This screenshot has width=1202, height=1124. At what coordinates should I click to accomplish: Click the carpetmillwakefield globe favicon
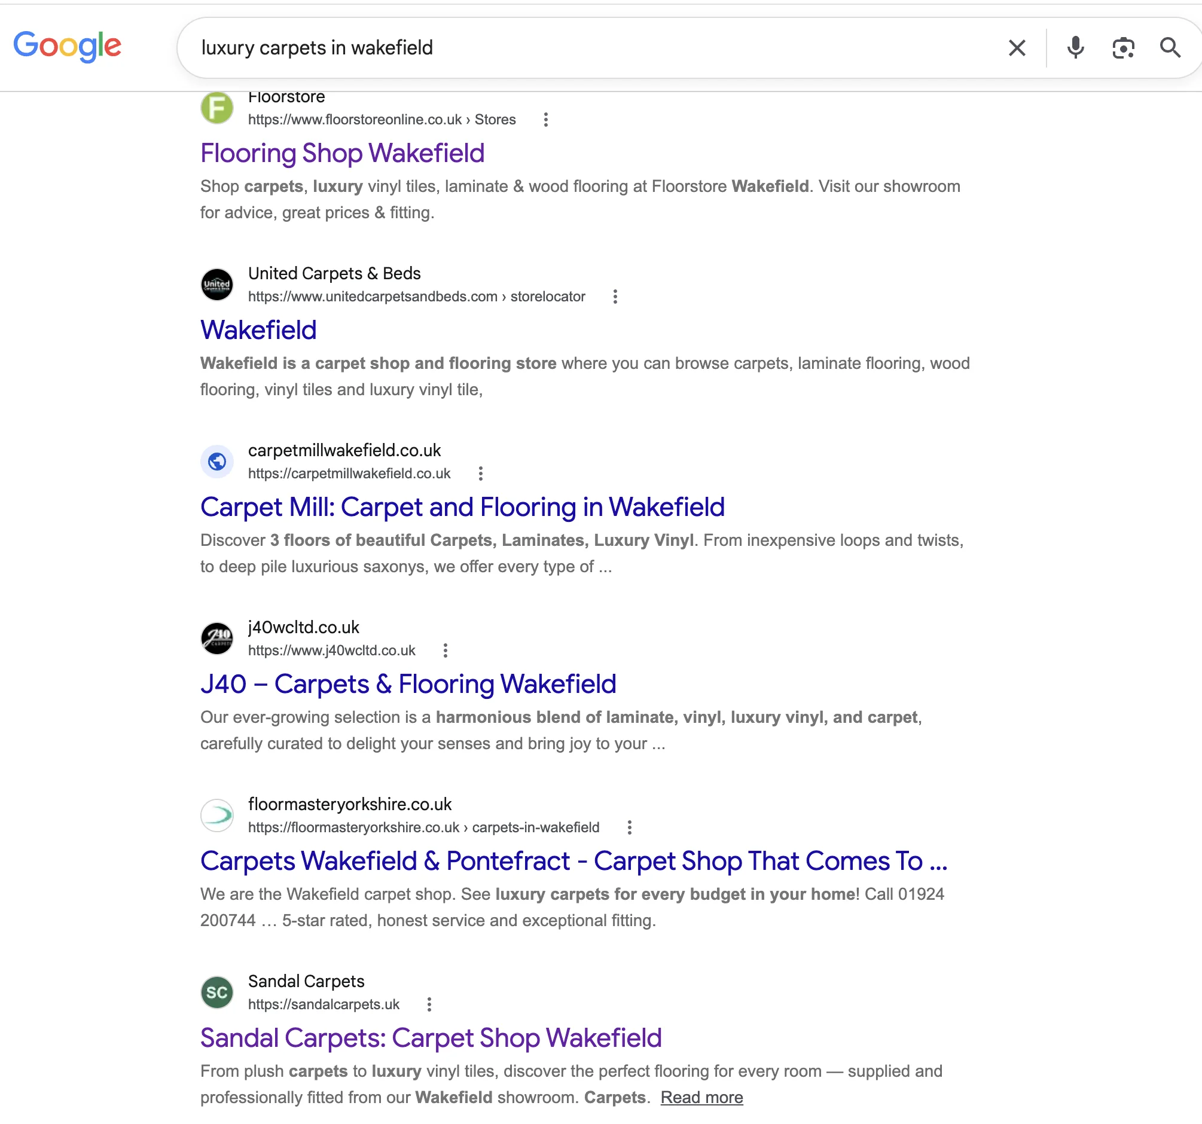217,462
